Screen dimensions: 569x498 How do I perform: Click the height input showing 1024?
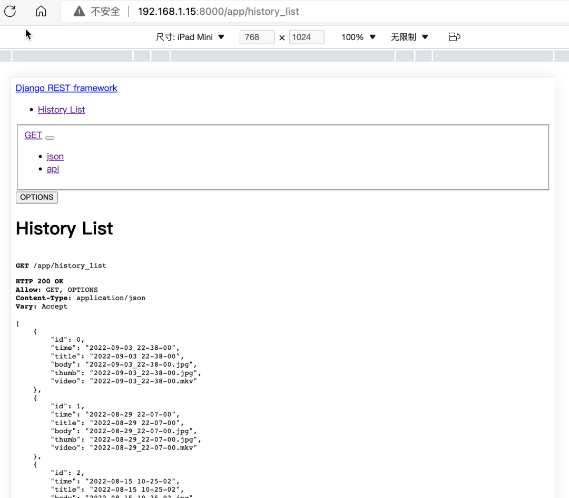tap(306, 37)
